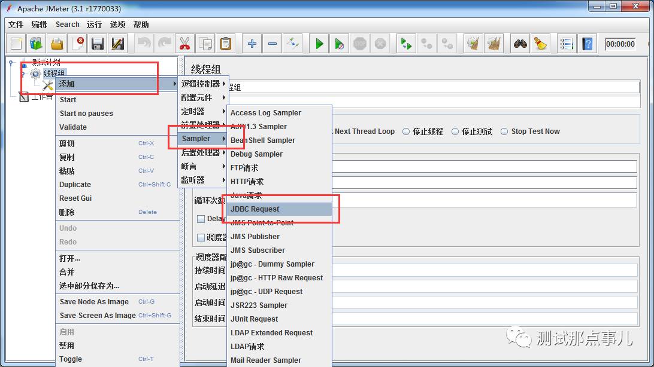
Task: Choose Validate in context menu
Action: 117,127
